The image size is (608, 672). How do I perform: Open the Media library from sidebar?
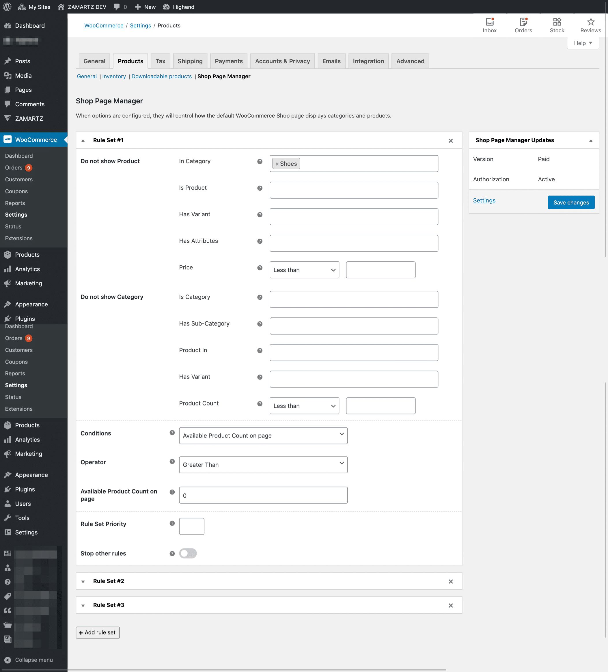point(23,75)
